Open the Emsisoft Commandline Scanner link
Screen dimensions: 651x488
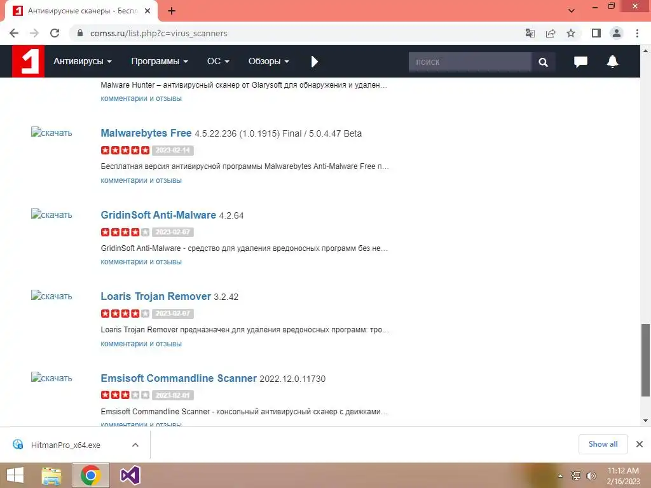179,378
